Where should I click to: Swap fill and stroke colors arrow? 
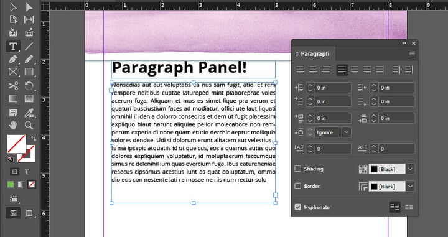34,139
